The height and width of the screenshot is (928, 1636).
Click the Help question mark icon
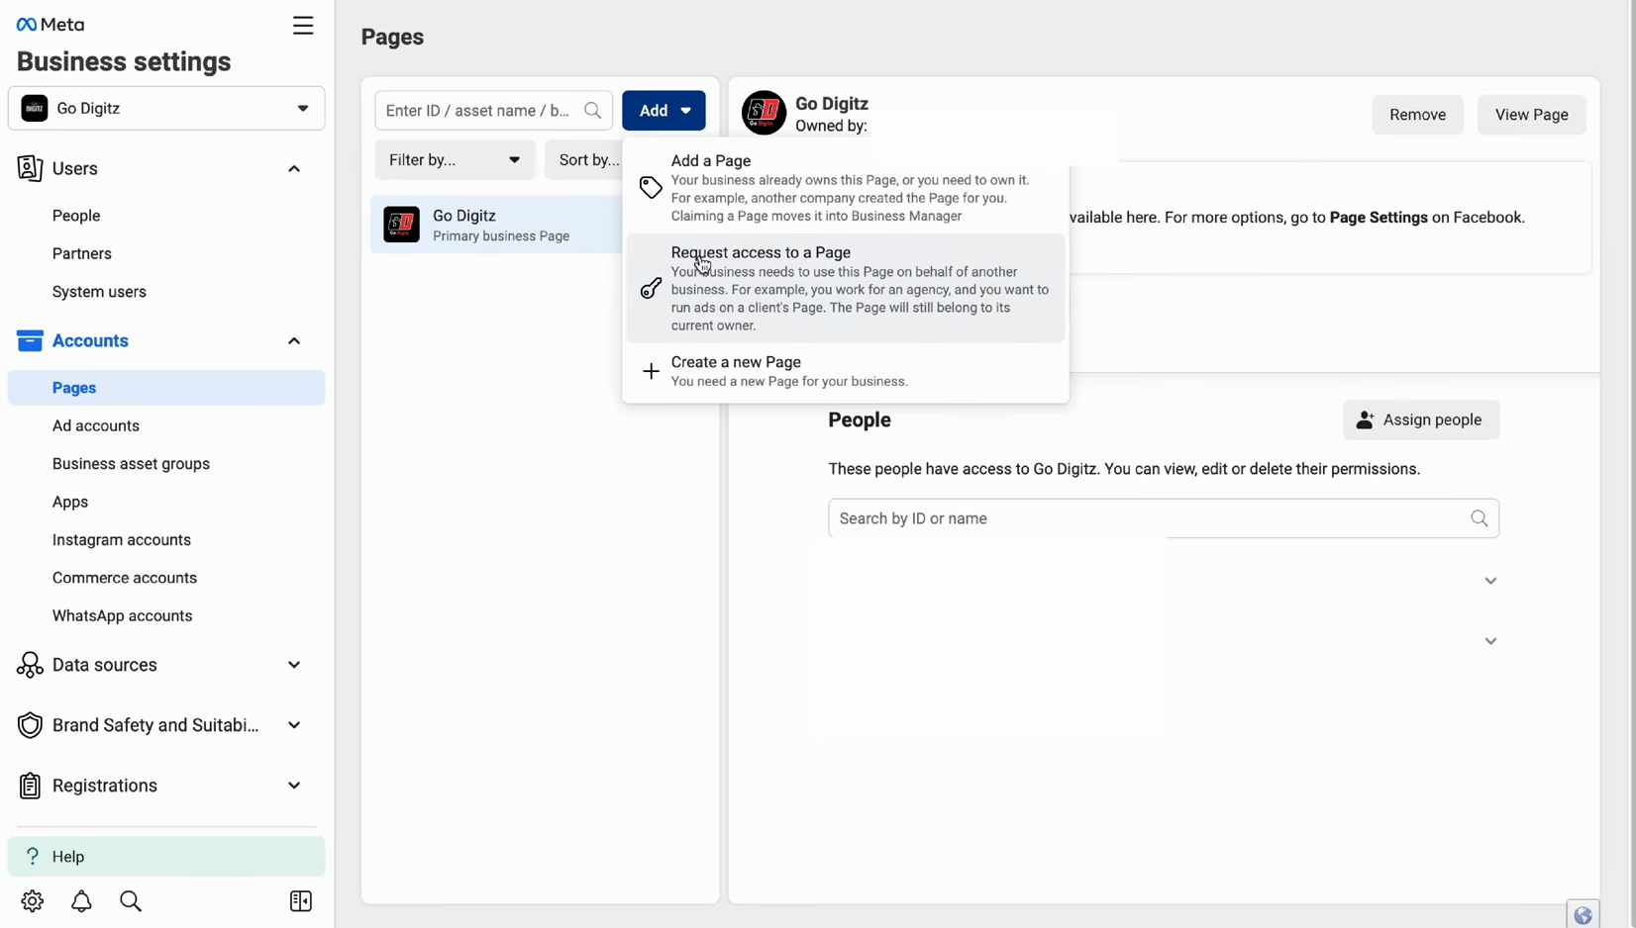pyautogui.click(x=33, y=857)
